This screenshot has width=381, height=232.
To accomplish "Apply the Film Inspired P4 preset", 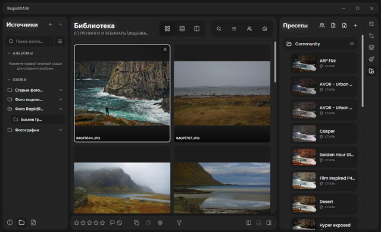I will (x=324, y=181).
